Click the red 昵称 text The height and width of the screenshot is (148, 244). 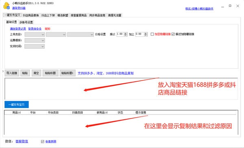click(48, 29)
